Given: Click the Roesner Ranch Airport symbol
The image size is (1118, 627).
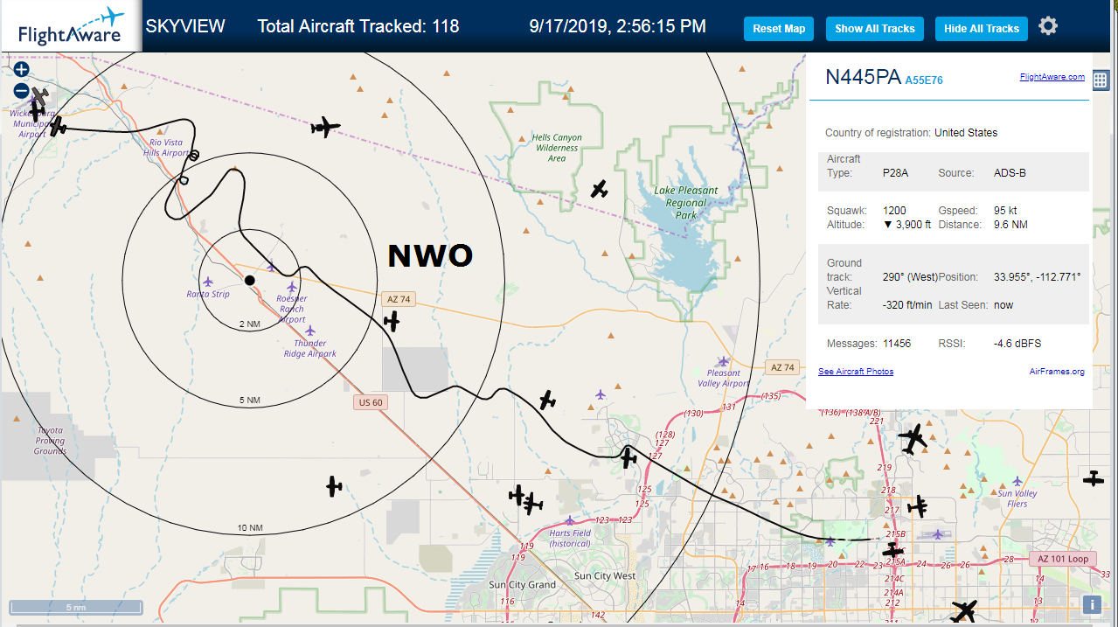Looking at the screenshot, I should (x=292, y=287).
